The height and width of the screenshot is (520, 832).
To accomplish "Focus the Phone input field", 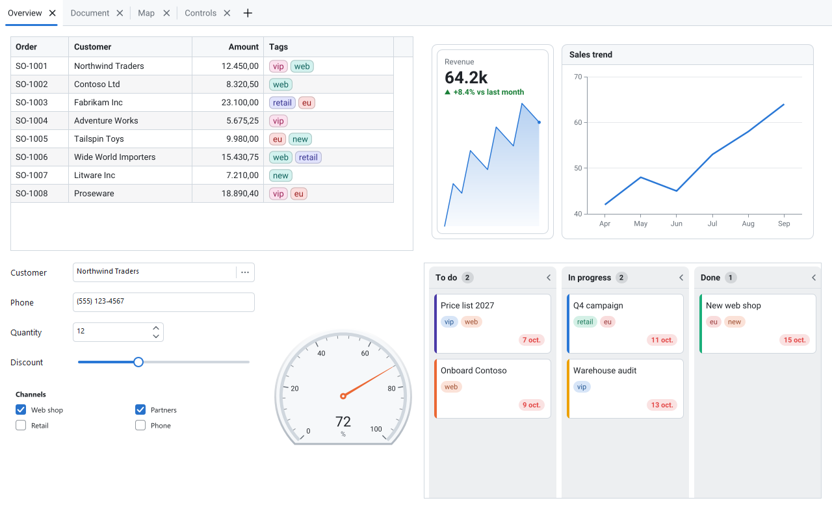I will point(164,302).
